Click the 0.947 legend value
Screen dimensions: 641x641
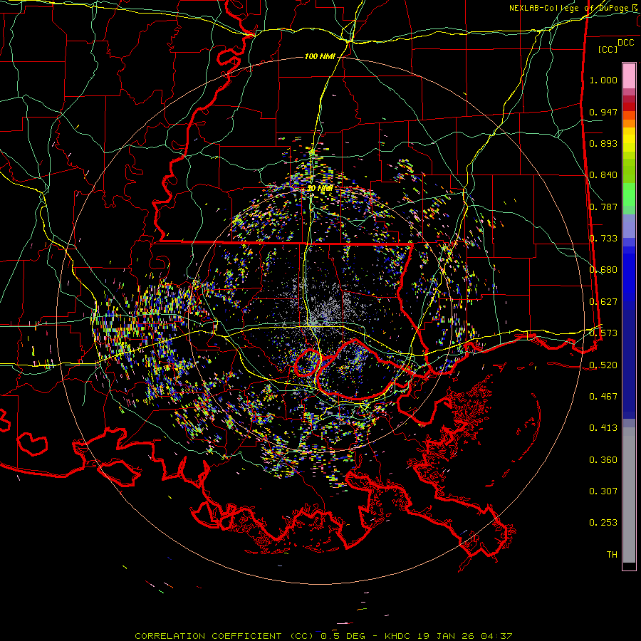click(x=603, y=112)
